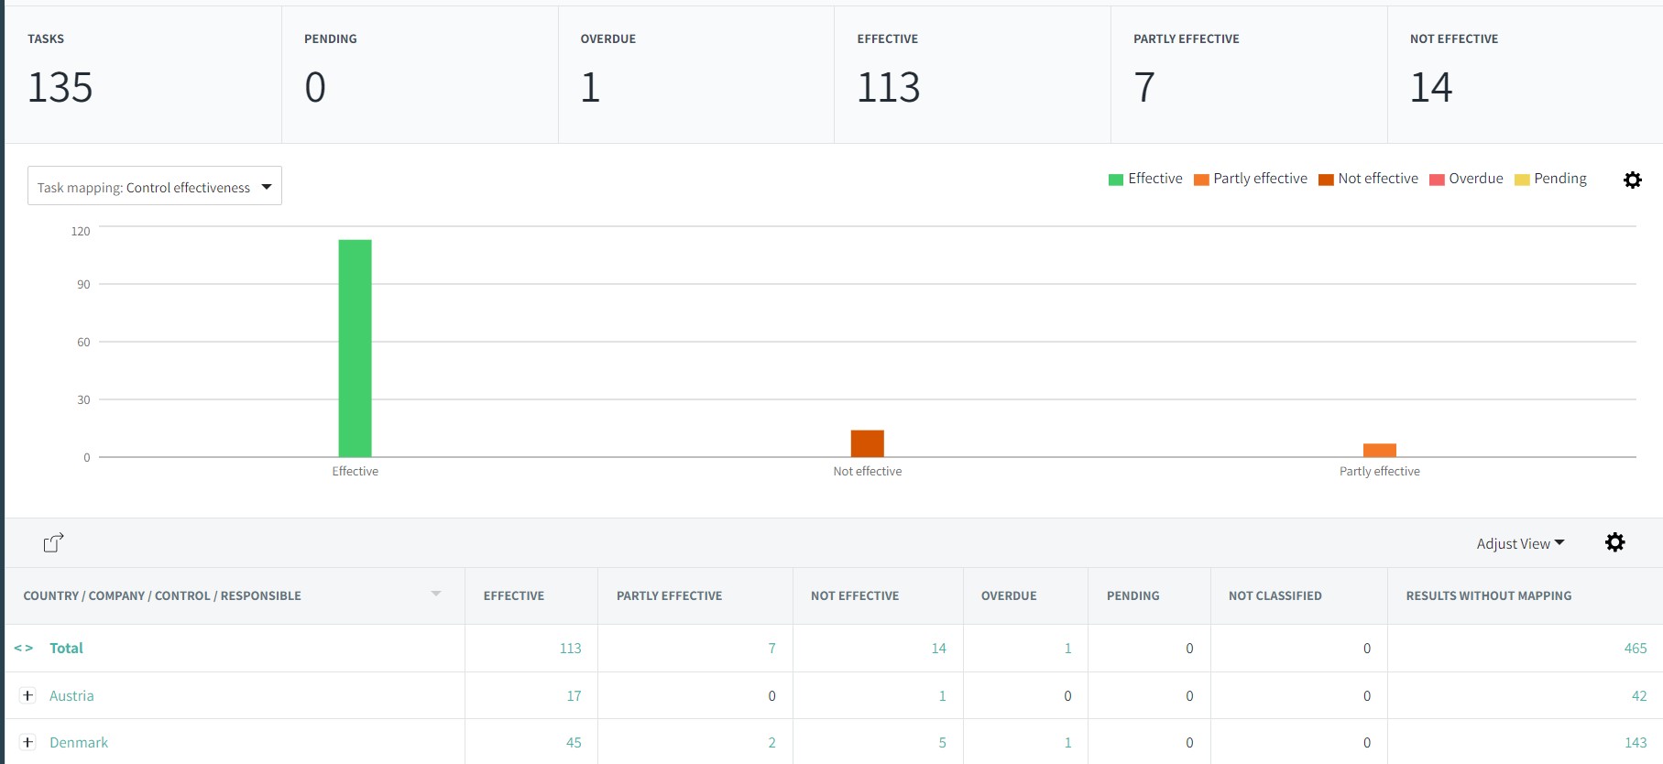Image resolution: width=1663 pixels, height=764 pixels.
Task: Toggle Pending legend swatch
Action: (x=1522, y=180)
